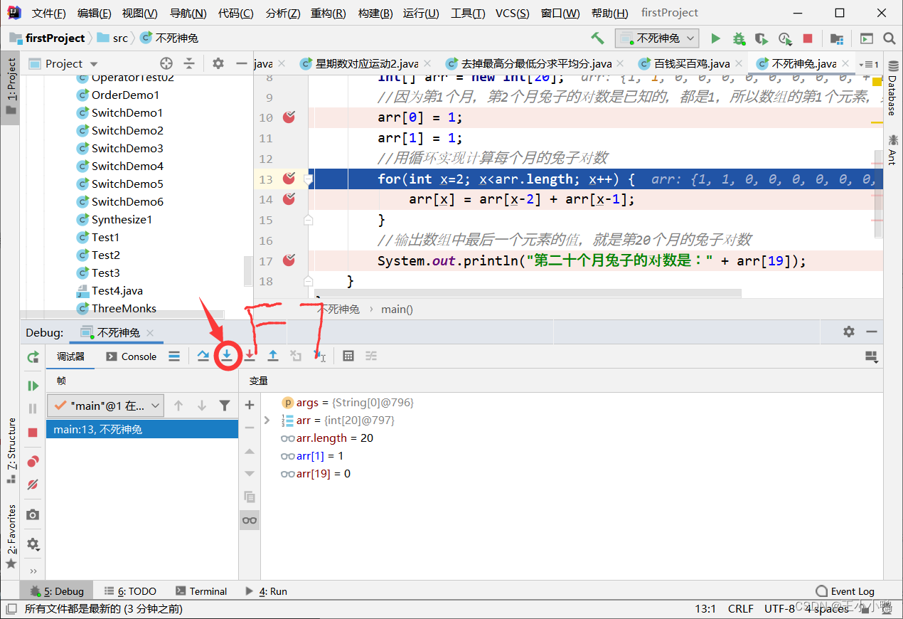Open 运行(U) menu
This screenshot has width=903, height=619.
[420, 14]
